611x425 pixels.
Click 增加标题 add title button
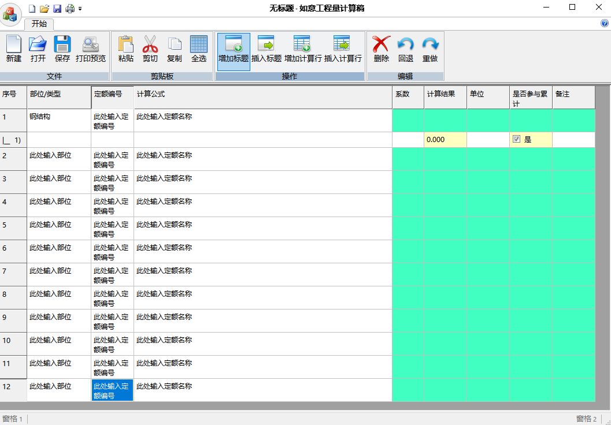click(x=234, y=52)
